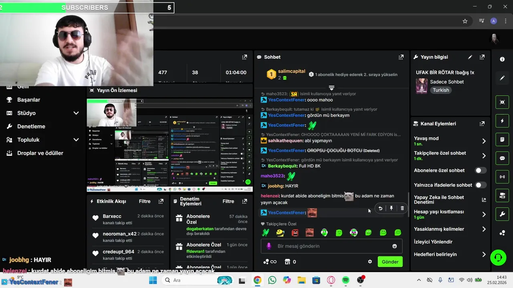Collapse the pinned leaderboard handle in chat
Screen dimensions: 513x288
coord(331,88)
